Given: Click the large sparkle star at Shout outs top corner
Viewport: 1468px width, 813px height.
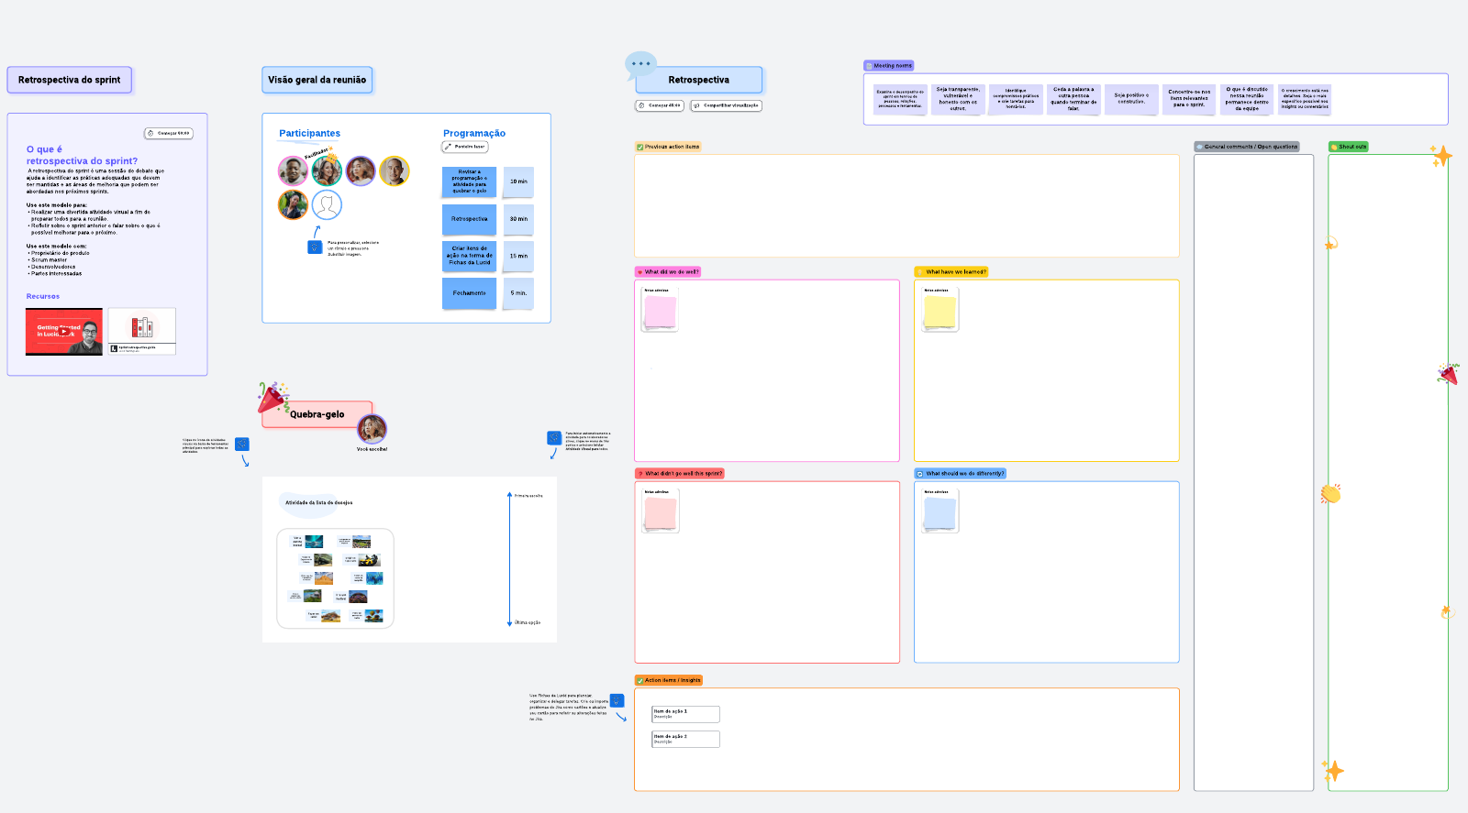Looking at the screenshot, I should (x=1441, y=156).
